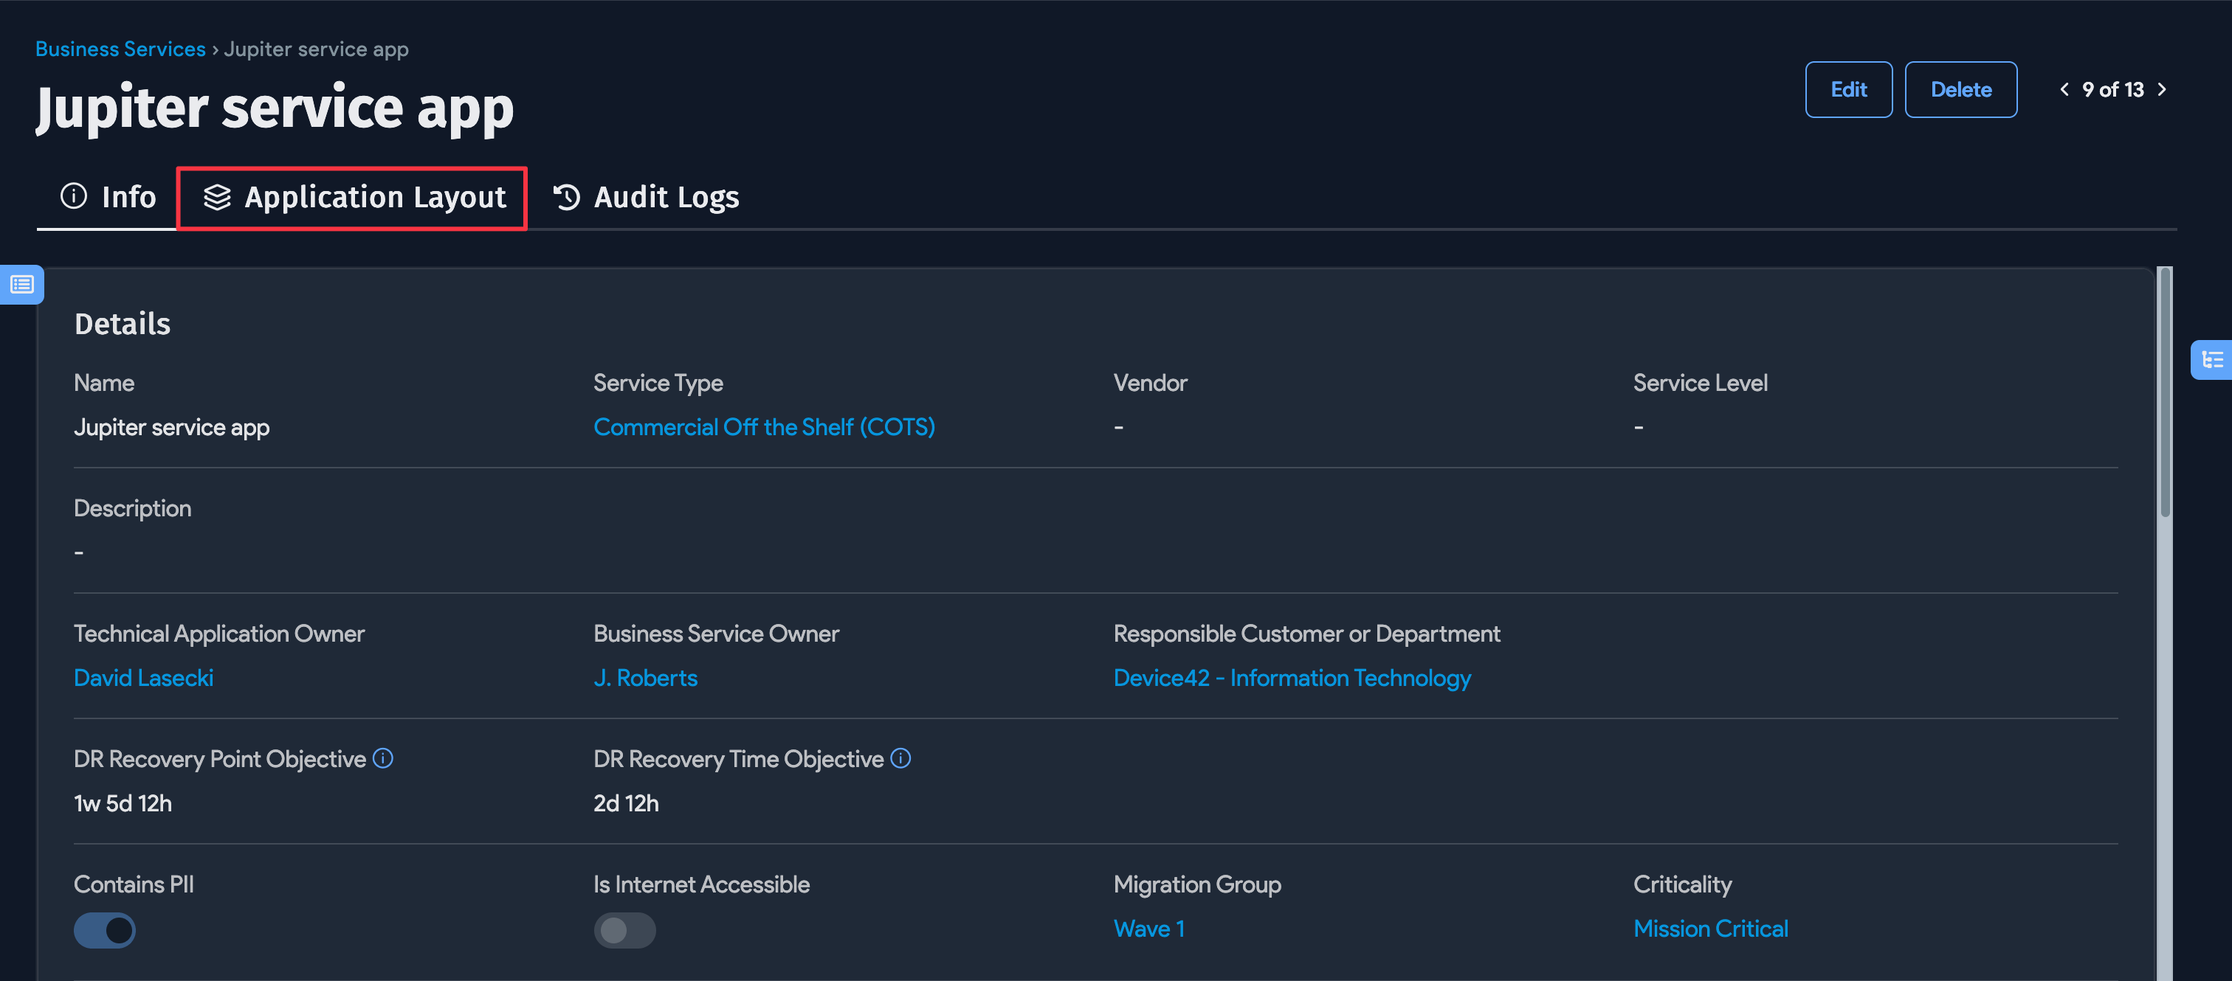This screenshot has width=2232, height=981.
Task: Enable the Is Internet Accessible toggle
Action: click(624, 930)
